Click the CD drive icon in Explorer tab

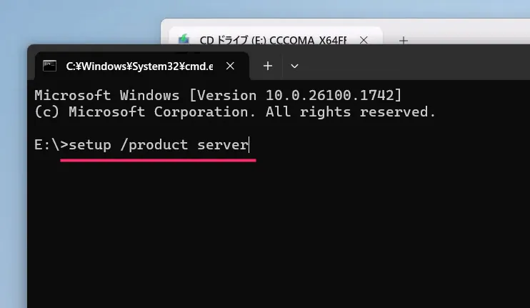point(184,40)
